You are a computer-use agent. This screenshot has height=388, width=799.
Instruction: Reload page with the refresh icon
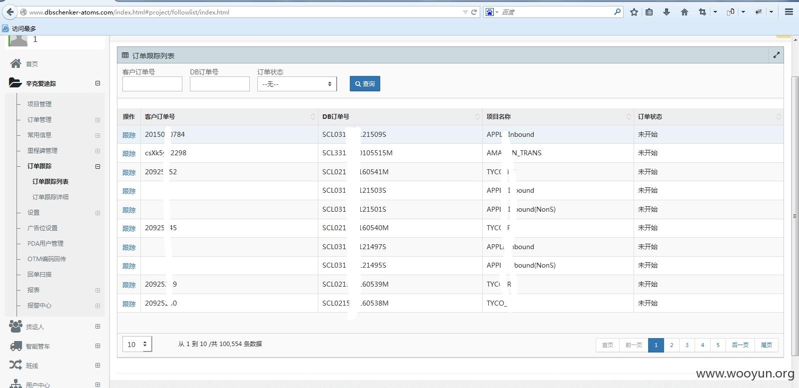click(474, 12)
